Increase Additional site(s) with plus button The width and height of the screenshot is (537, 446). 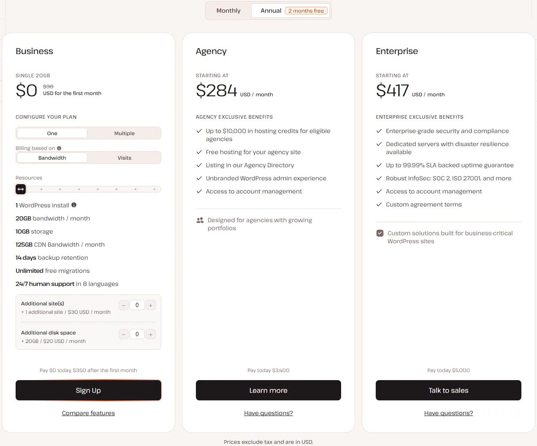(151, 305)
